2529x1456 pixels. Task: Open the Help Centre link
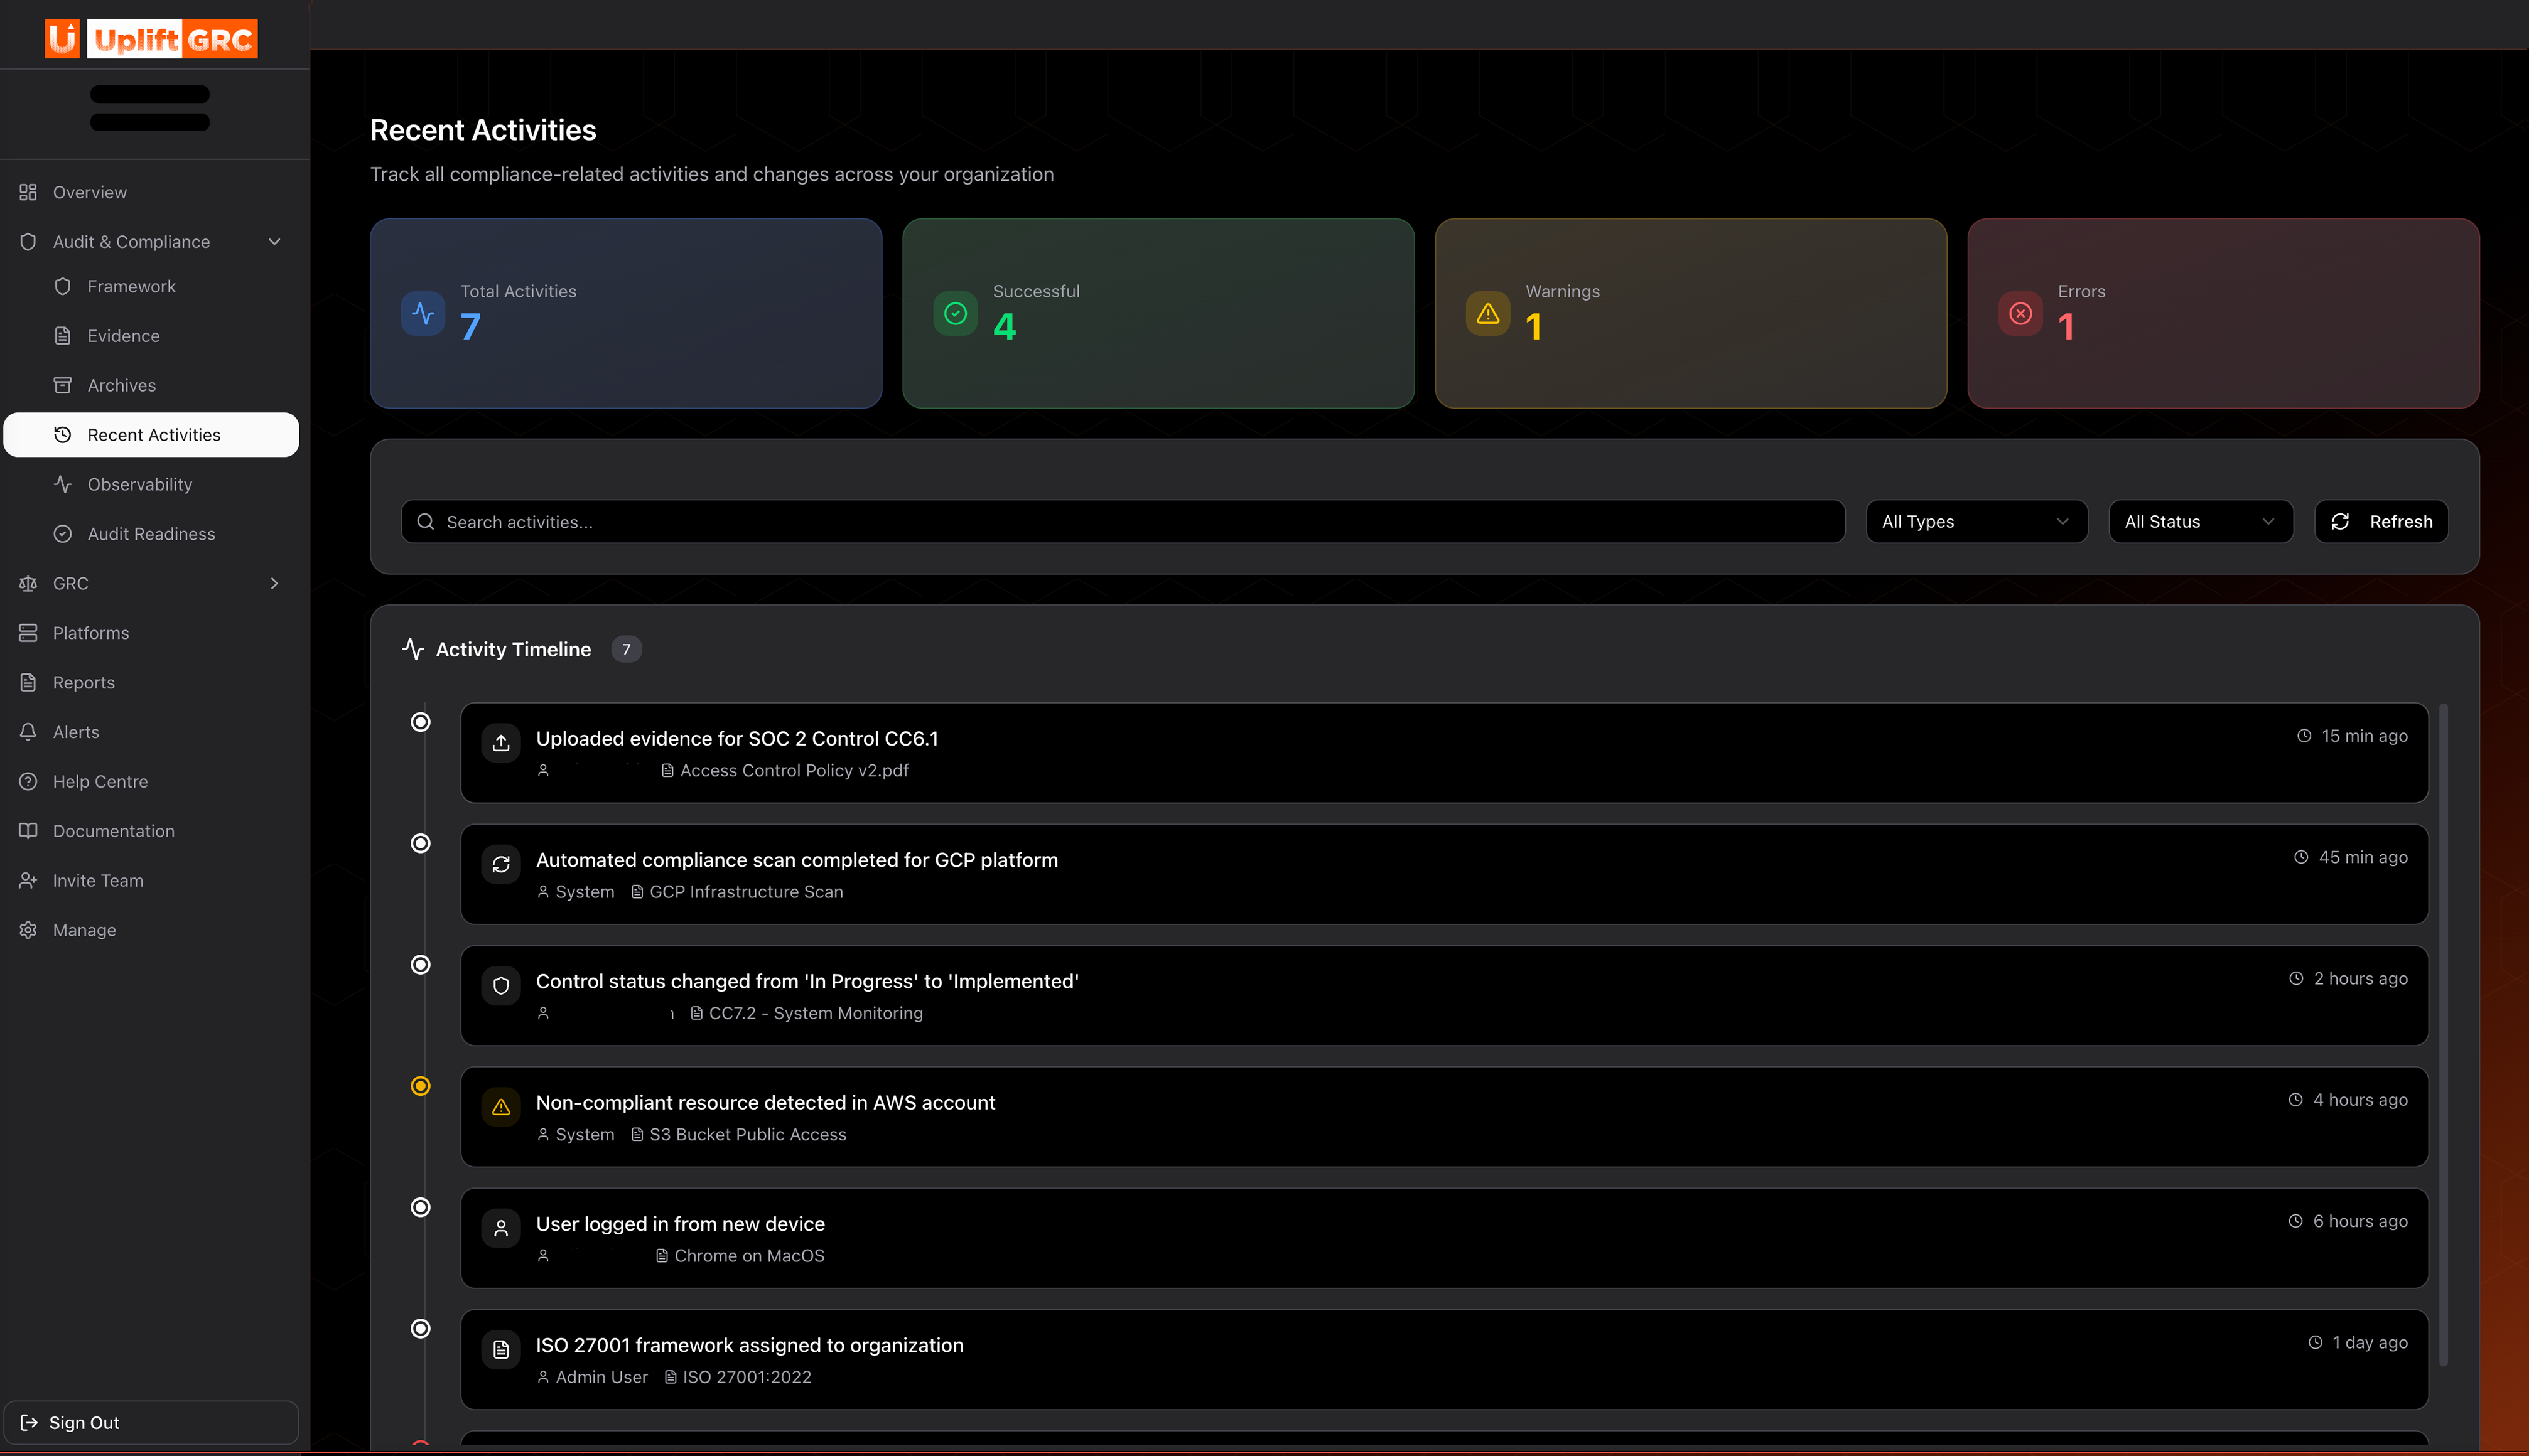pos(151,781)
